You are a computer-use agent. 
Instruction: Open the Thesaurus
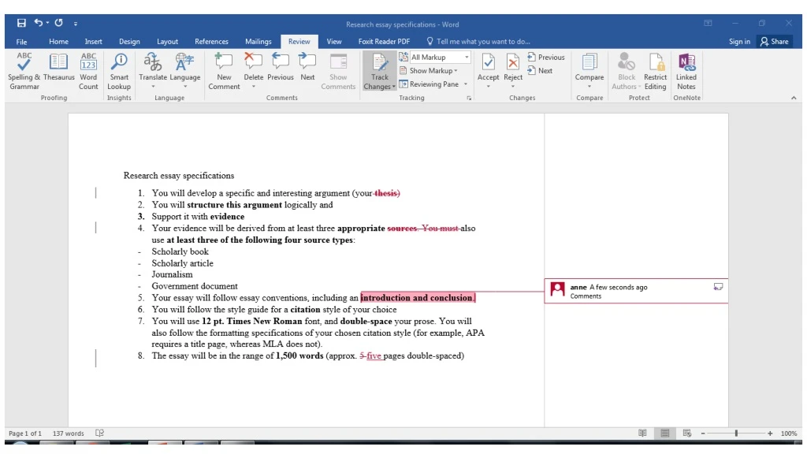(58, 67)
